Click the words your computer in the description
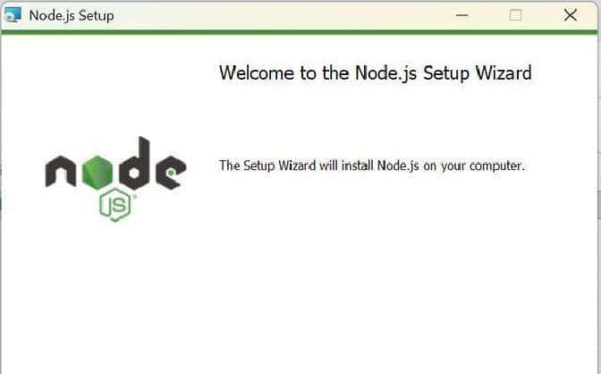601x374 pixels. tap(483, 166)
